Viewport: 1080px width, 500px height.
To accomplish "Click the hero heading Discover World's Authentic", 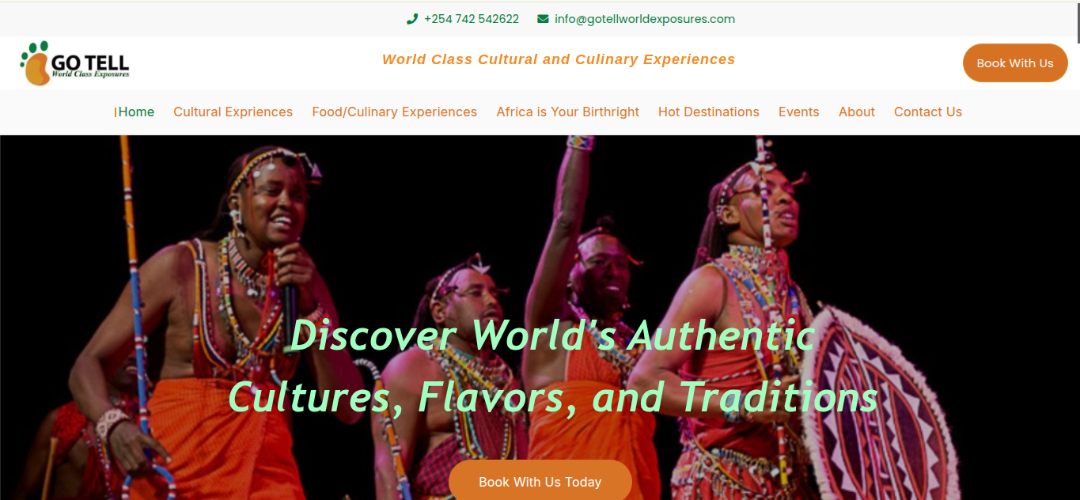I will (553, 335).
